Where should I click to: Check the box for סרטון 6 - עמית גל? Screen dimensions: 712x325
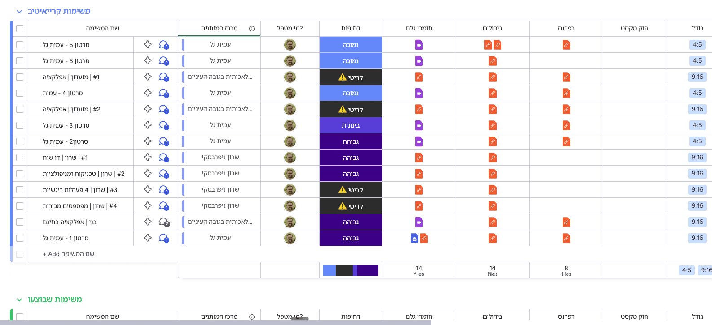20,45
